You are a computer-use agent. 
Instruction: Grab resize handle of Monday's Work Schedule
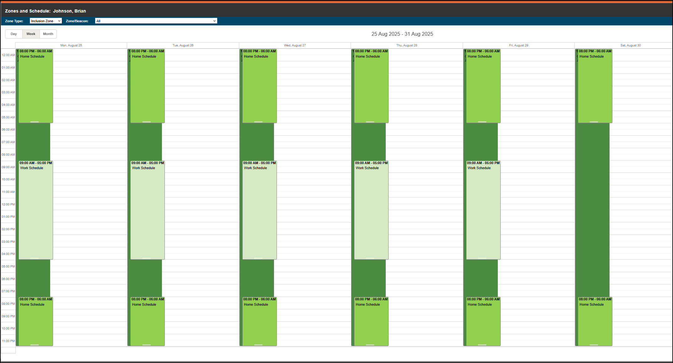(x=35, y=258)
